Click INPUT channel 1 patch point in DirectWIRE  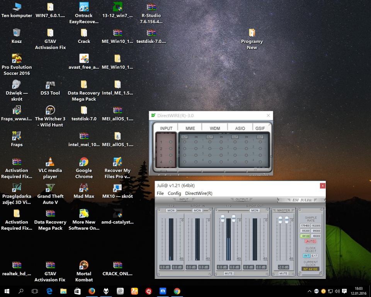[170, 142]
